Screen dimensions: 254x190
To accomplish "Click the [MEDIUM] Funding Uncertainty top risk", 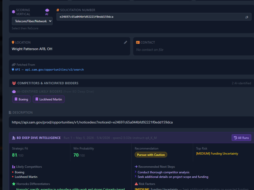I will pyautogui.click(x=217, y=154).
